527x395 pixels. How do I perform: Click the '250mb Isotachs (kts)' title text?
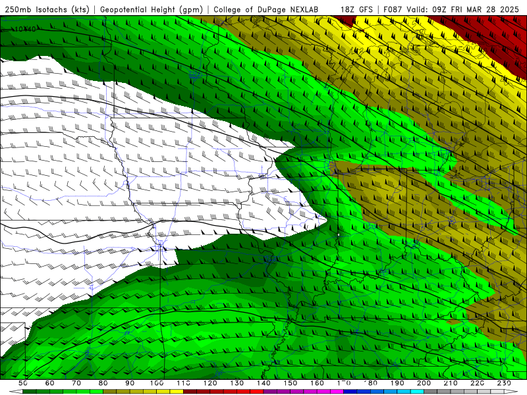[47, 9]
